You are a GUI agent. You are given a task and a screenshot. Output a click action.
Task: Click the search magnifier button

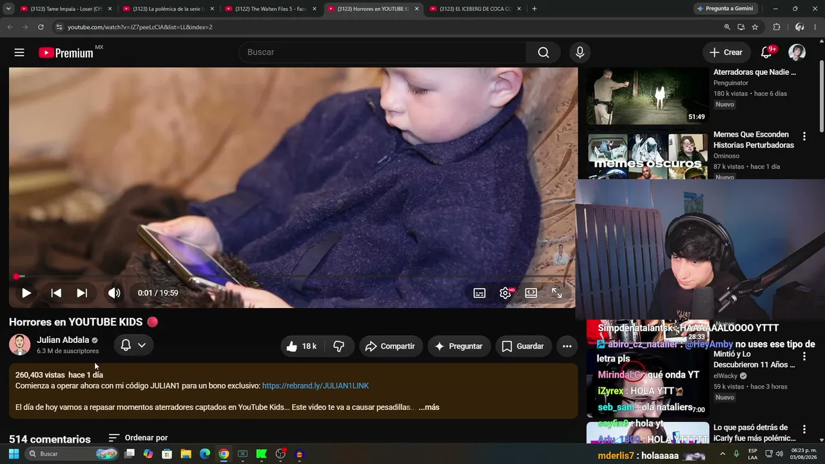pos(543,52)
